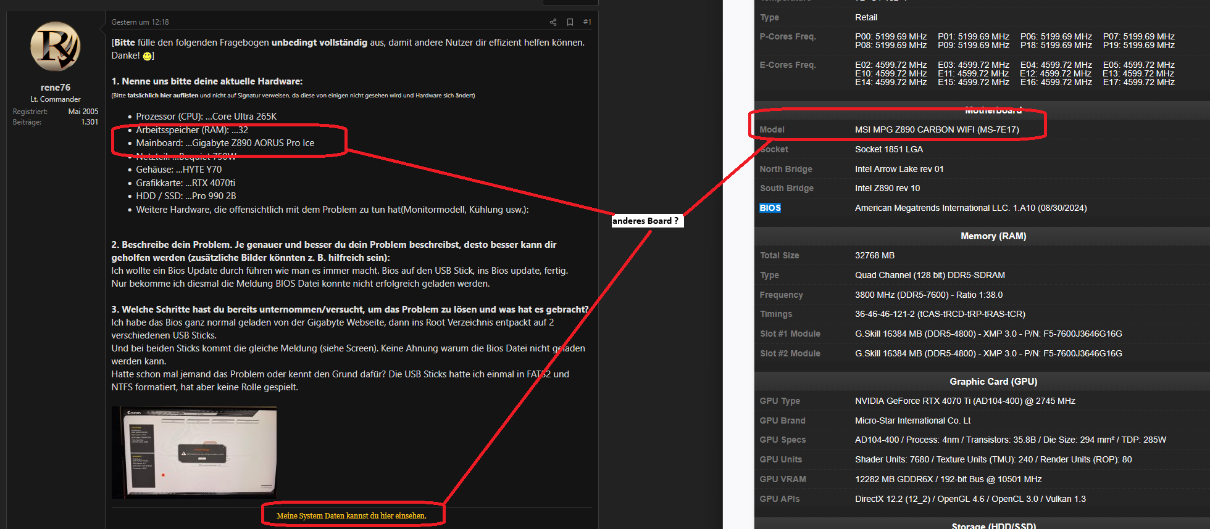Click the motherboard model 'MSI MPG Z890 CARBON WIFI (MS-7E17)'
The image size is (1210, 529).
point(937,129)
